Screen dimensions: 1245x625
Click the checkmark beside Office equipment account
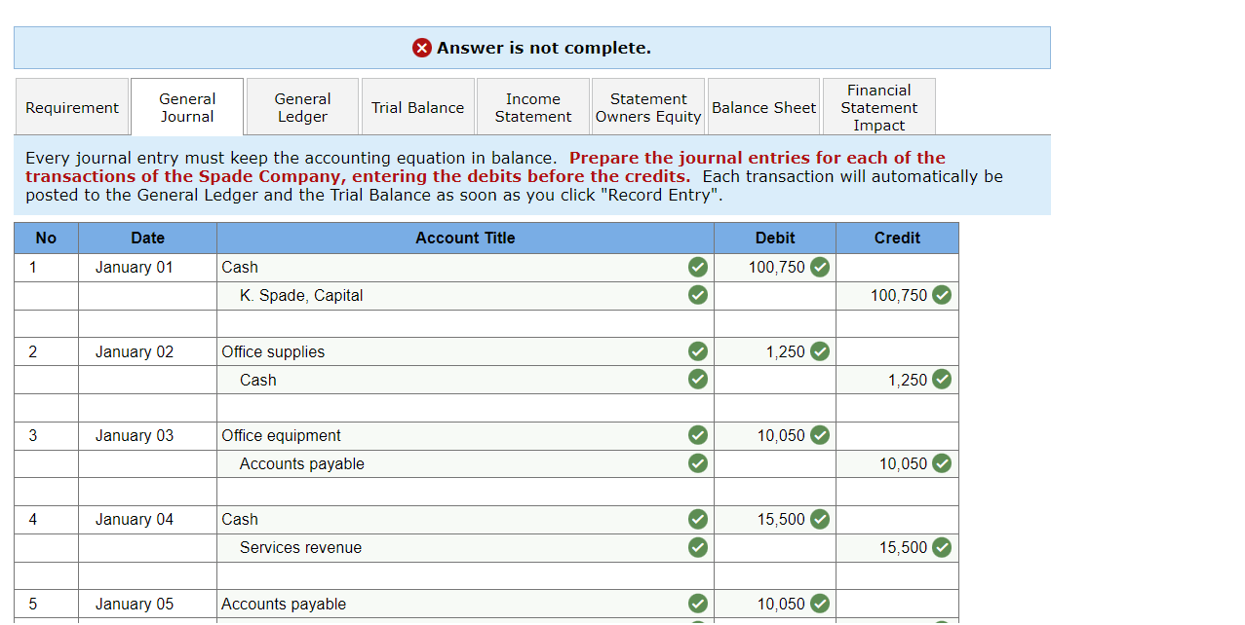coord(698,435)
